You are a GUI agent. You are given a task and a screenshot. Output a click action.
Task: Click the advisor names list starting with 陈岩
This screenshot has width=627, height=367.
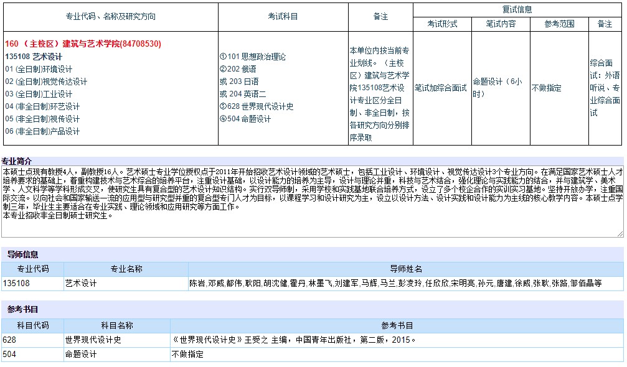click(x=395, y=283)
